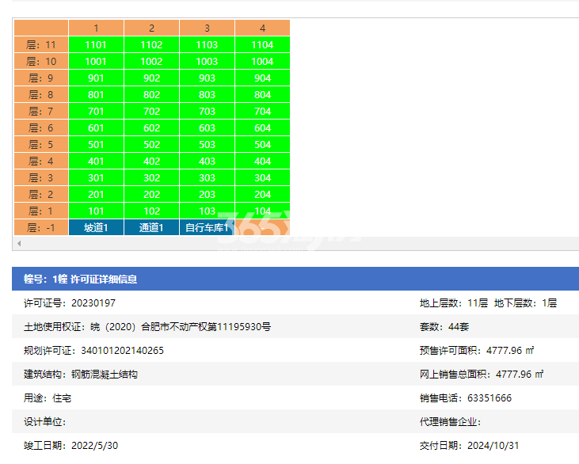Click the planning permit 340101202140265
This screenshot has height=464, width=579.
tap(122, 350)
